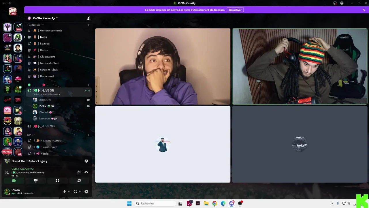Open voice connection signal icon
The height and width of the screenshot is (208, 369).
point(7,172)
